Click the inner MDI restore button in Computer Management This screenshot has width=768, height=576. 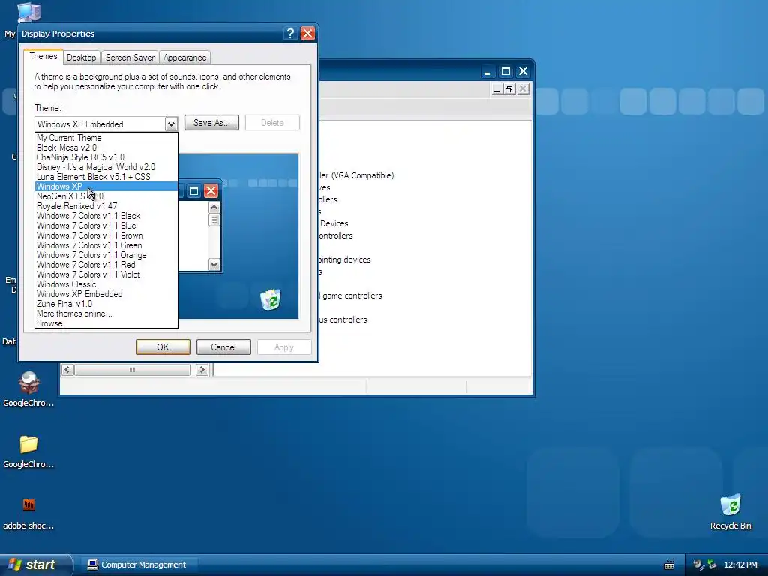coord(509,89)
